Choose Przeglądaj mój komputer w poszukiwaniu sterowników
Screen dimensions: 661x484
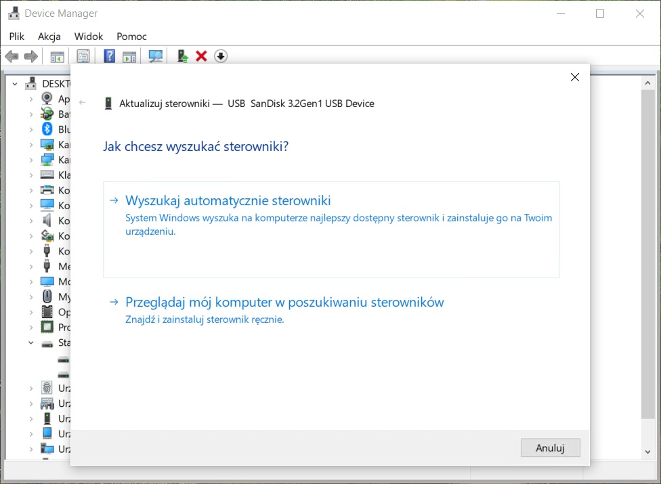tap(284, 302)
